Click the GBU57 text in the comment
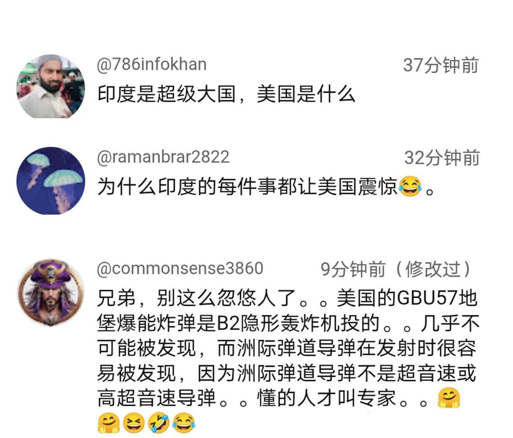The height and width of the screenshot is (438, 513). (427, 298)
